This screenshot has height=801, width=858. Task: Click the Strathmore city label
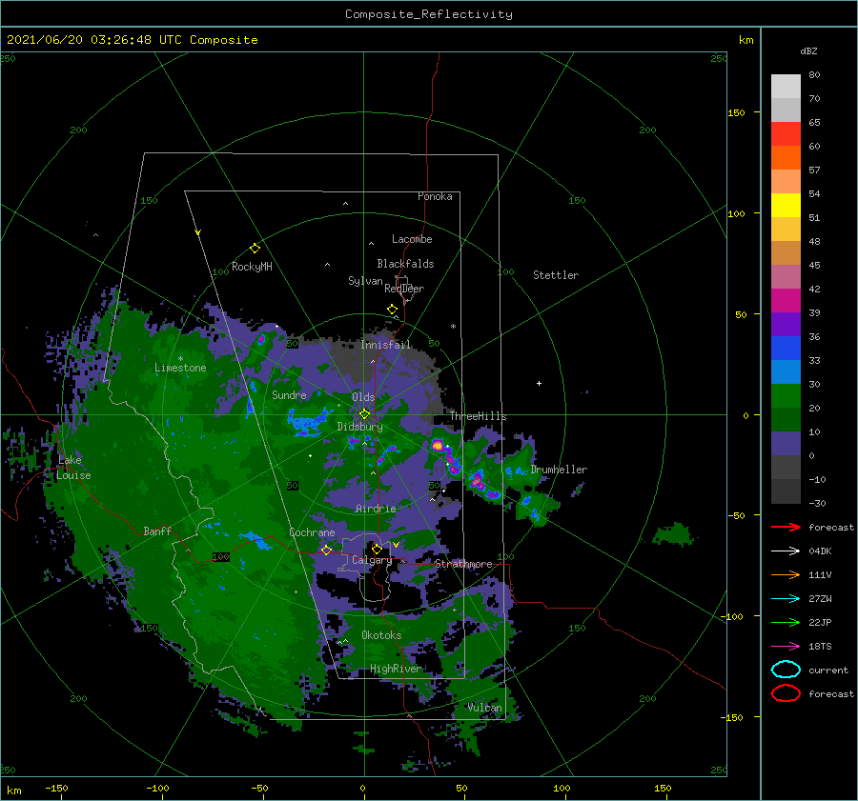pos(463,564)
